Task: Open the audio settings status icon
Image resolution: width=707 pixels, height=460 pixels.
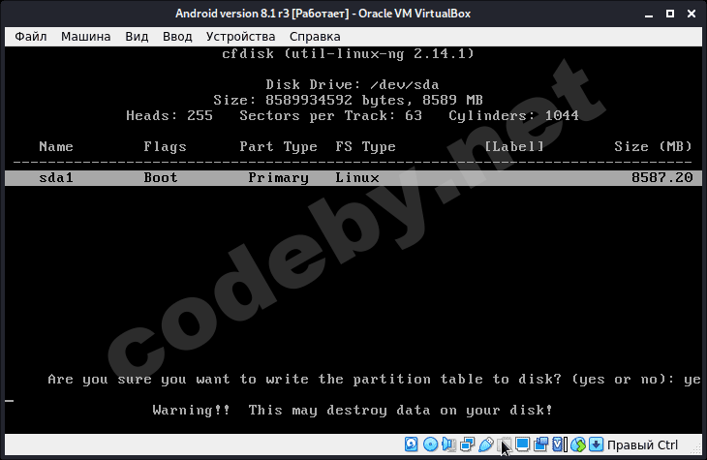Action: (448, 445)
